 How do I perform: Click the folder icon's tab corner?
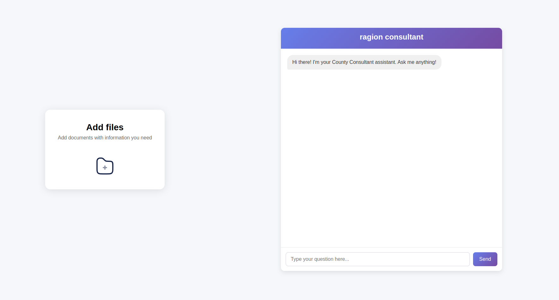[100, 159]
